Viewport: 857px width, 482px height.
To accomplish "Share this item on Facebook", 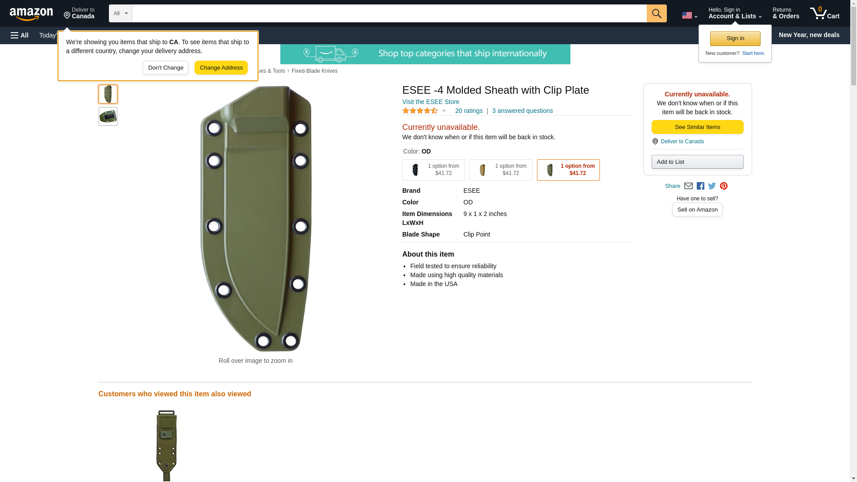I will (700, 186).
